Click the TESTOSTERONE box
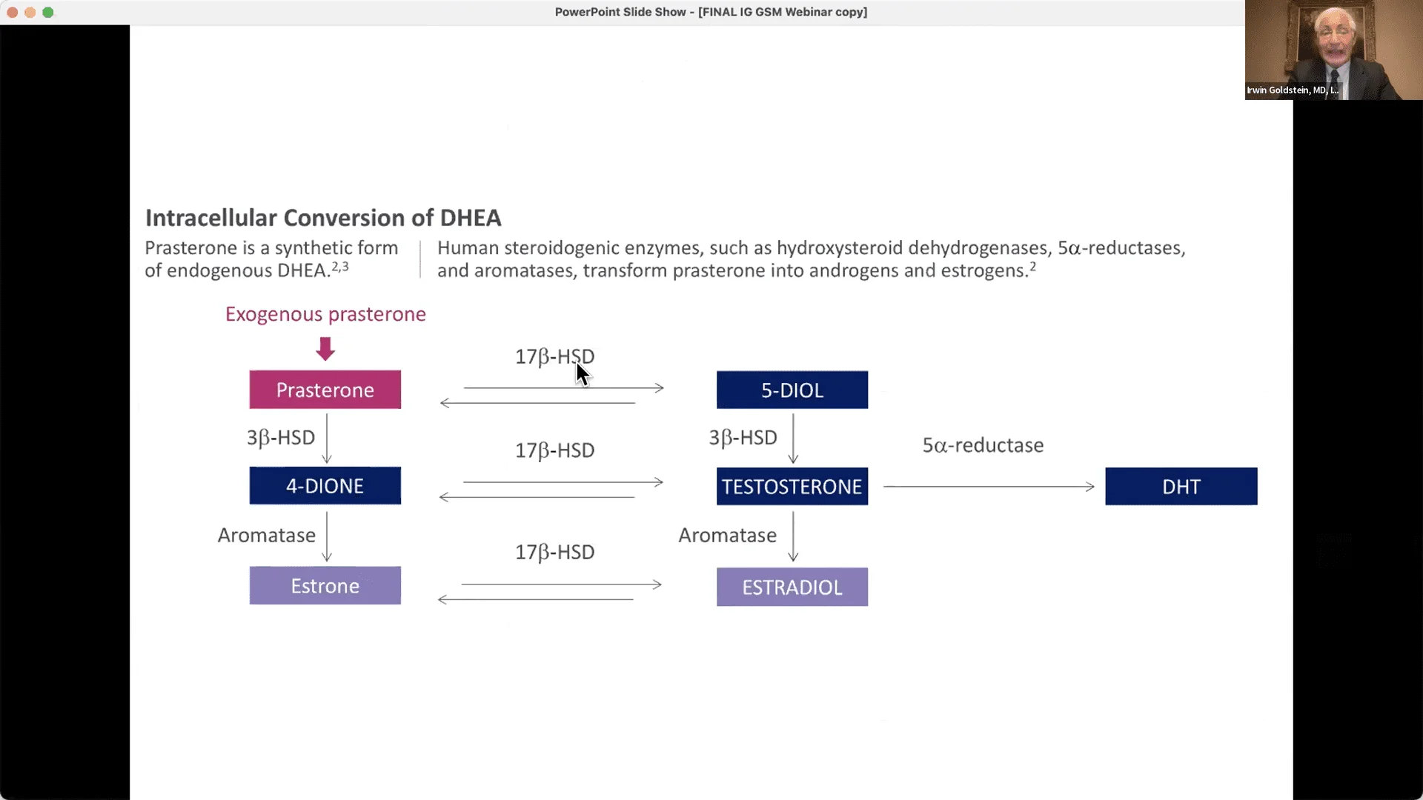Screen dimensions: 1423x800 [792, 487]
